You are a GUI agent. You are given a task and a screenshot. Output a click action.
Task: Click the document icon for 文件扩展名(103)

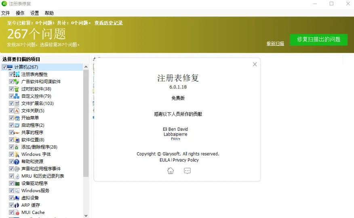[x=17, y=103]
